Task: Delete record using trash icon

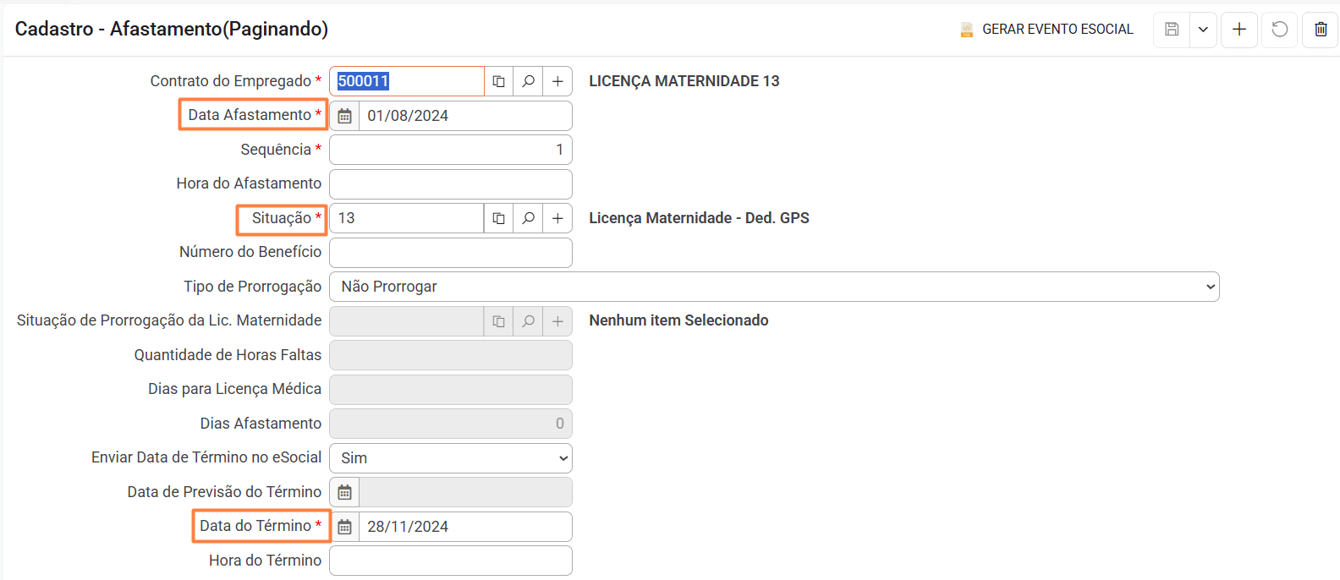Action: (1321, 30)
